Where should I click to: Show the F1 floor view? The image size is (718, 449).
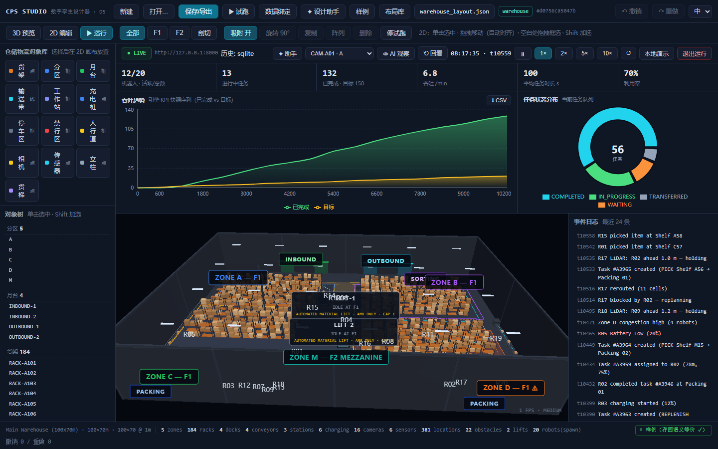[157, 33]
